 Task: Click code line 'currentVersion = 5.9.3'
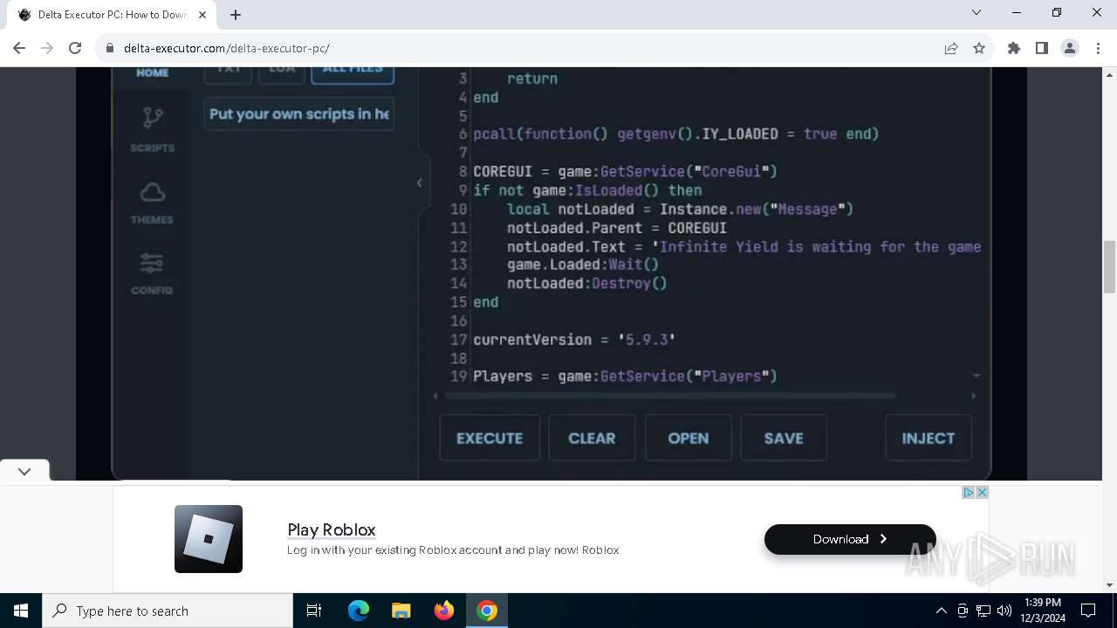click(574, 339)
